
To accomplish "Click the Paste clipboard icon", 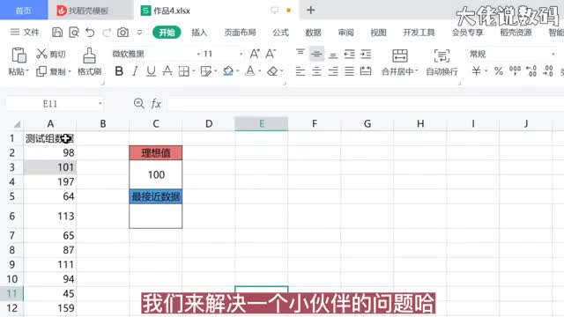I will (19, 55).
